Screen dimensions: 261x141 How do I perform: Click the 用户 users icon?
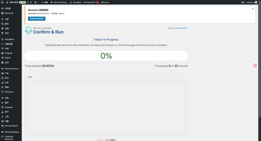point(2,112)
